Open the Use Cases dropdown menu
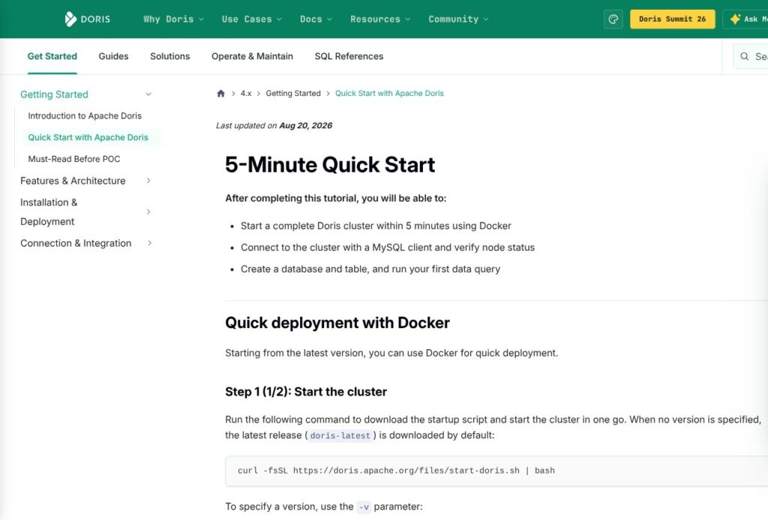 pyautogui.click(x=252, y=19)
